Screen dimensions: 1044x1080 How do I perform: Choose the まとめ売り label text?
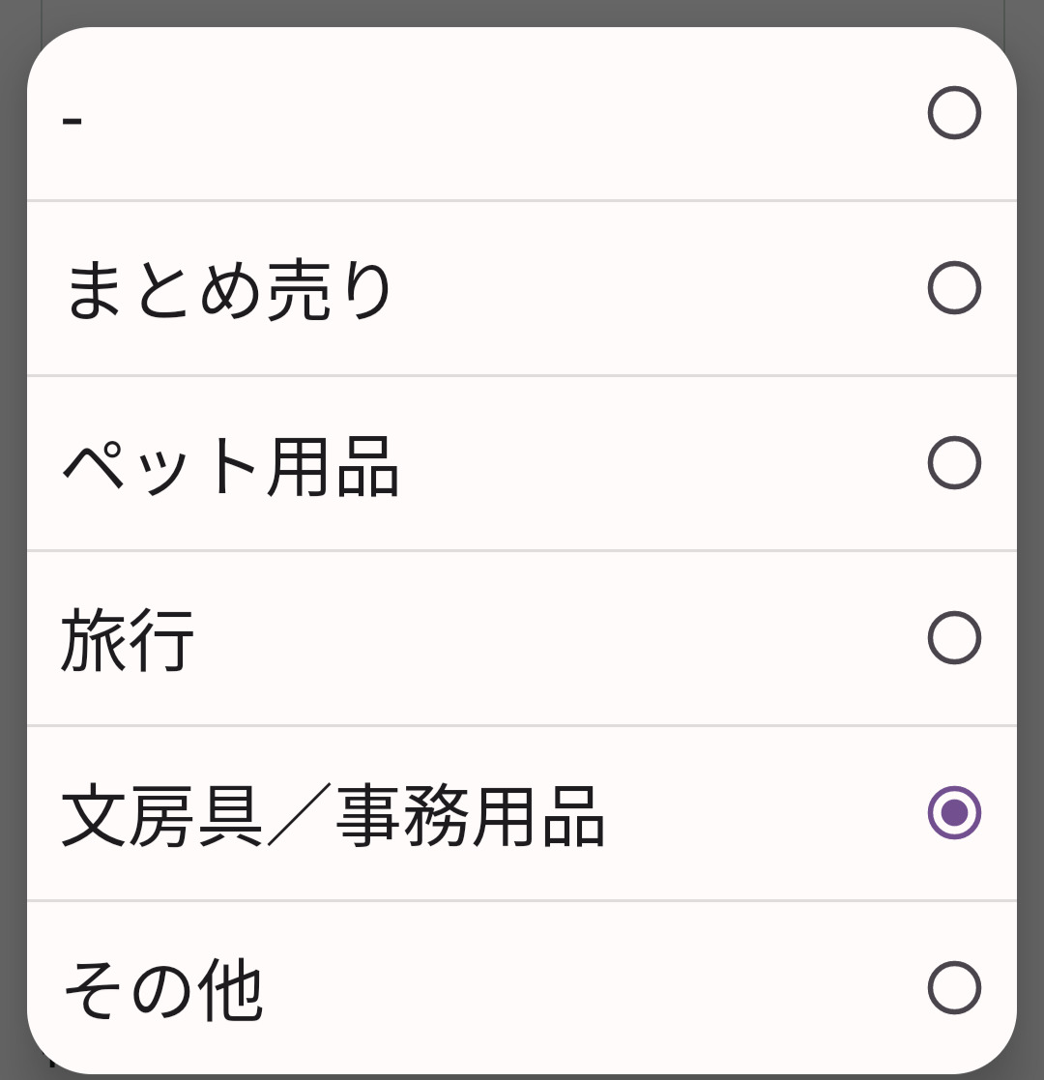point(228,289)
